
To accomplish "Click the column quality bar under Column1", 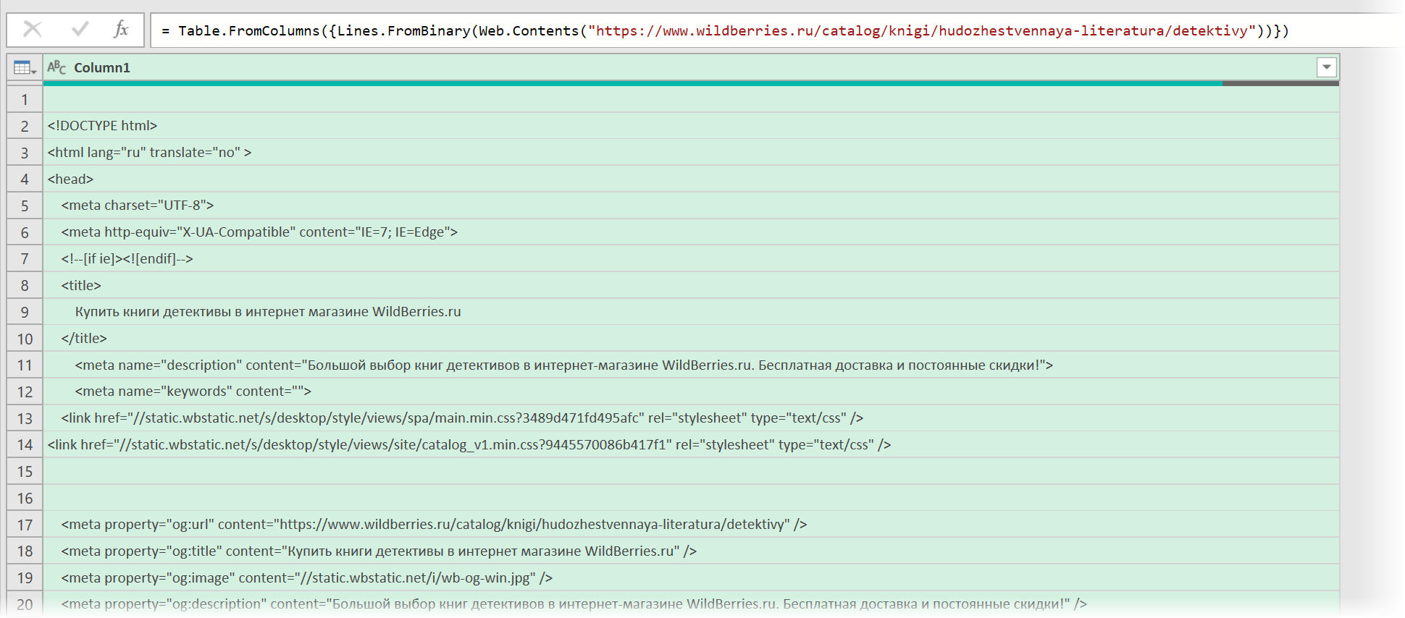I will [x=691, y=83].
